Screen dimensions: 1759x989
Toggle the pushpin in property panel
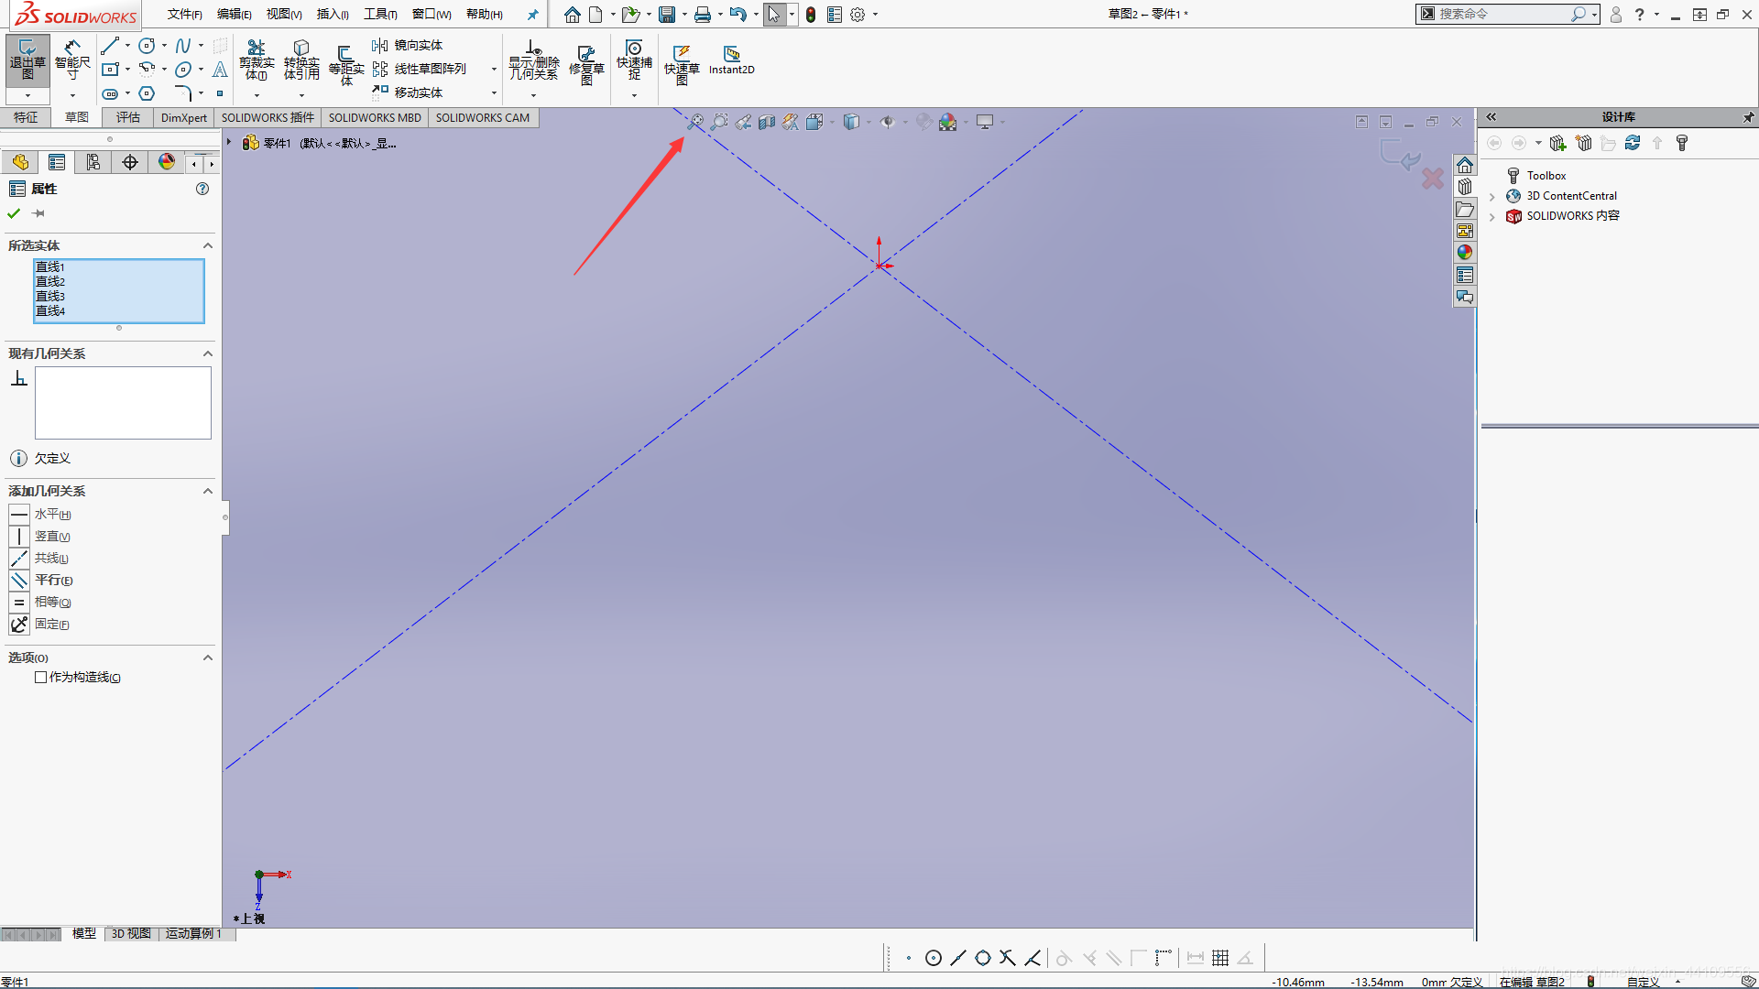point(38,213)
